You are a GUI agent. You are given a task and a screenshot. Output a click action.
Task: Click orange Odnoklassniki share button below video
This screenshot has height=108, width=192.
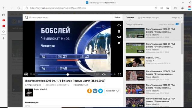click(89, 91)
